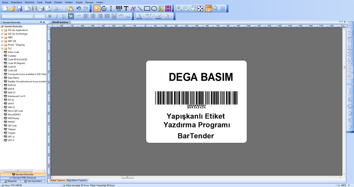
Task: Zoom in on the label
Action: pos(179,9)
